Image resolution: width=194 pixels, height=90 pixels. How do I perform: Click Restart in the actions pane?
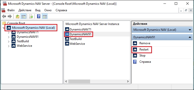pos(144,49)
